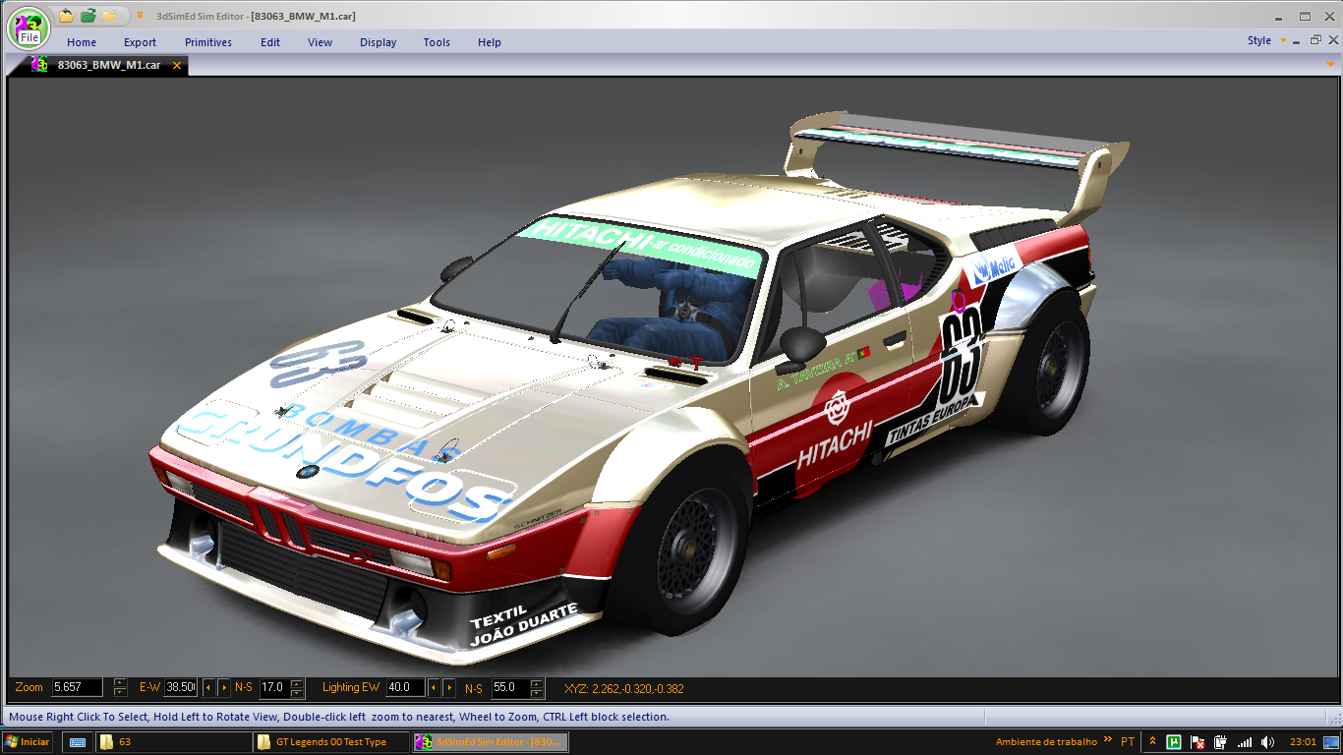Step Lighting EW right arrow
Viewport: 1343px width, 755px height.
[449, 688]
